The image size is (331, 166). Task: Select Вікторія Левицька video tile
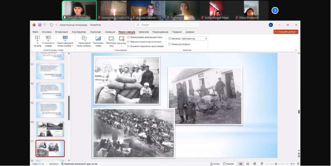79,10
